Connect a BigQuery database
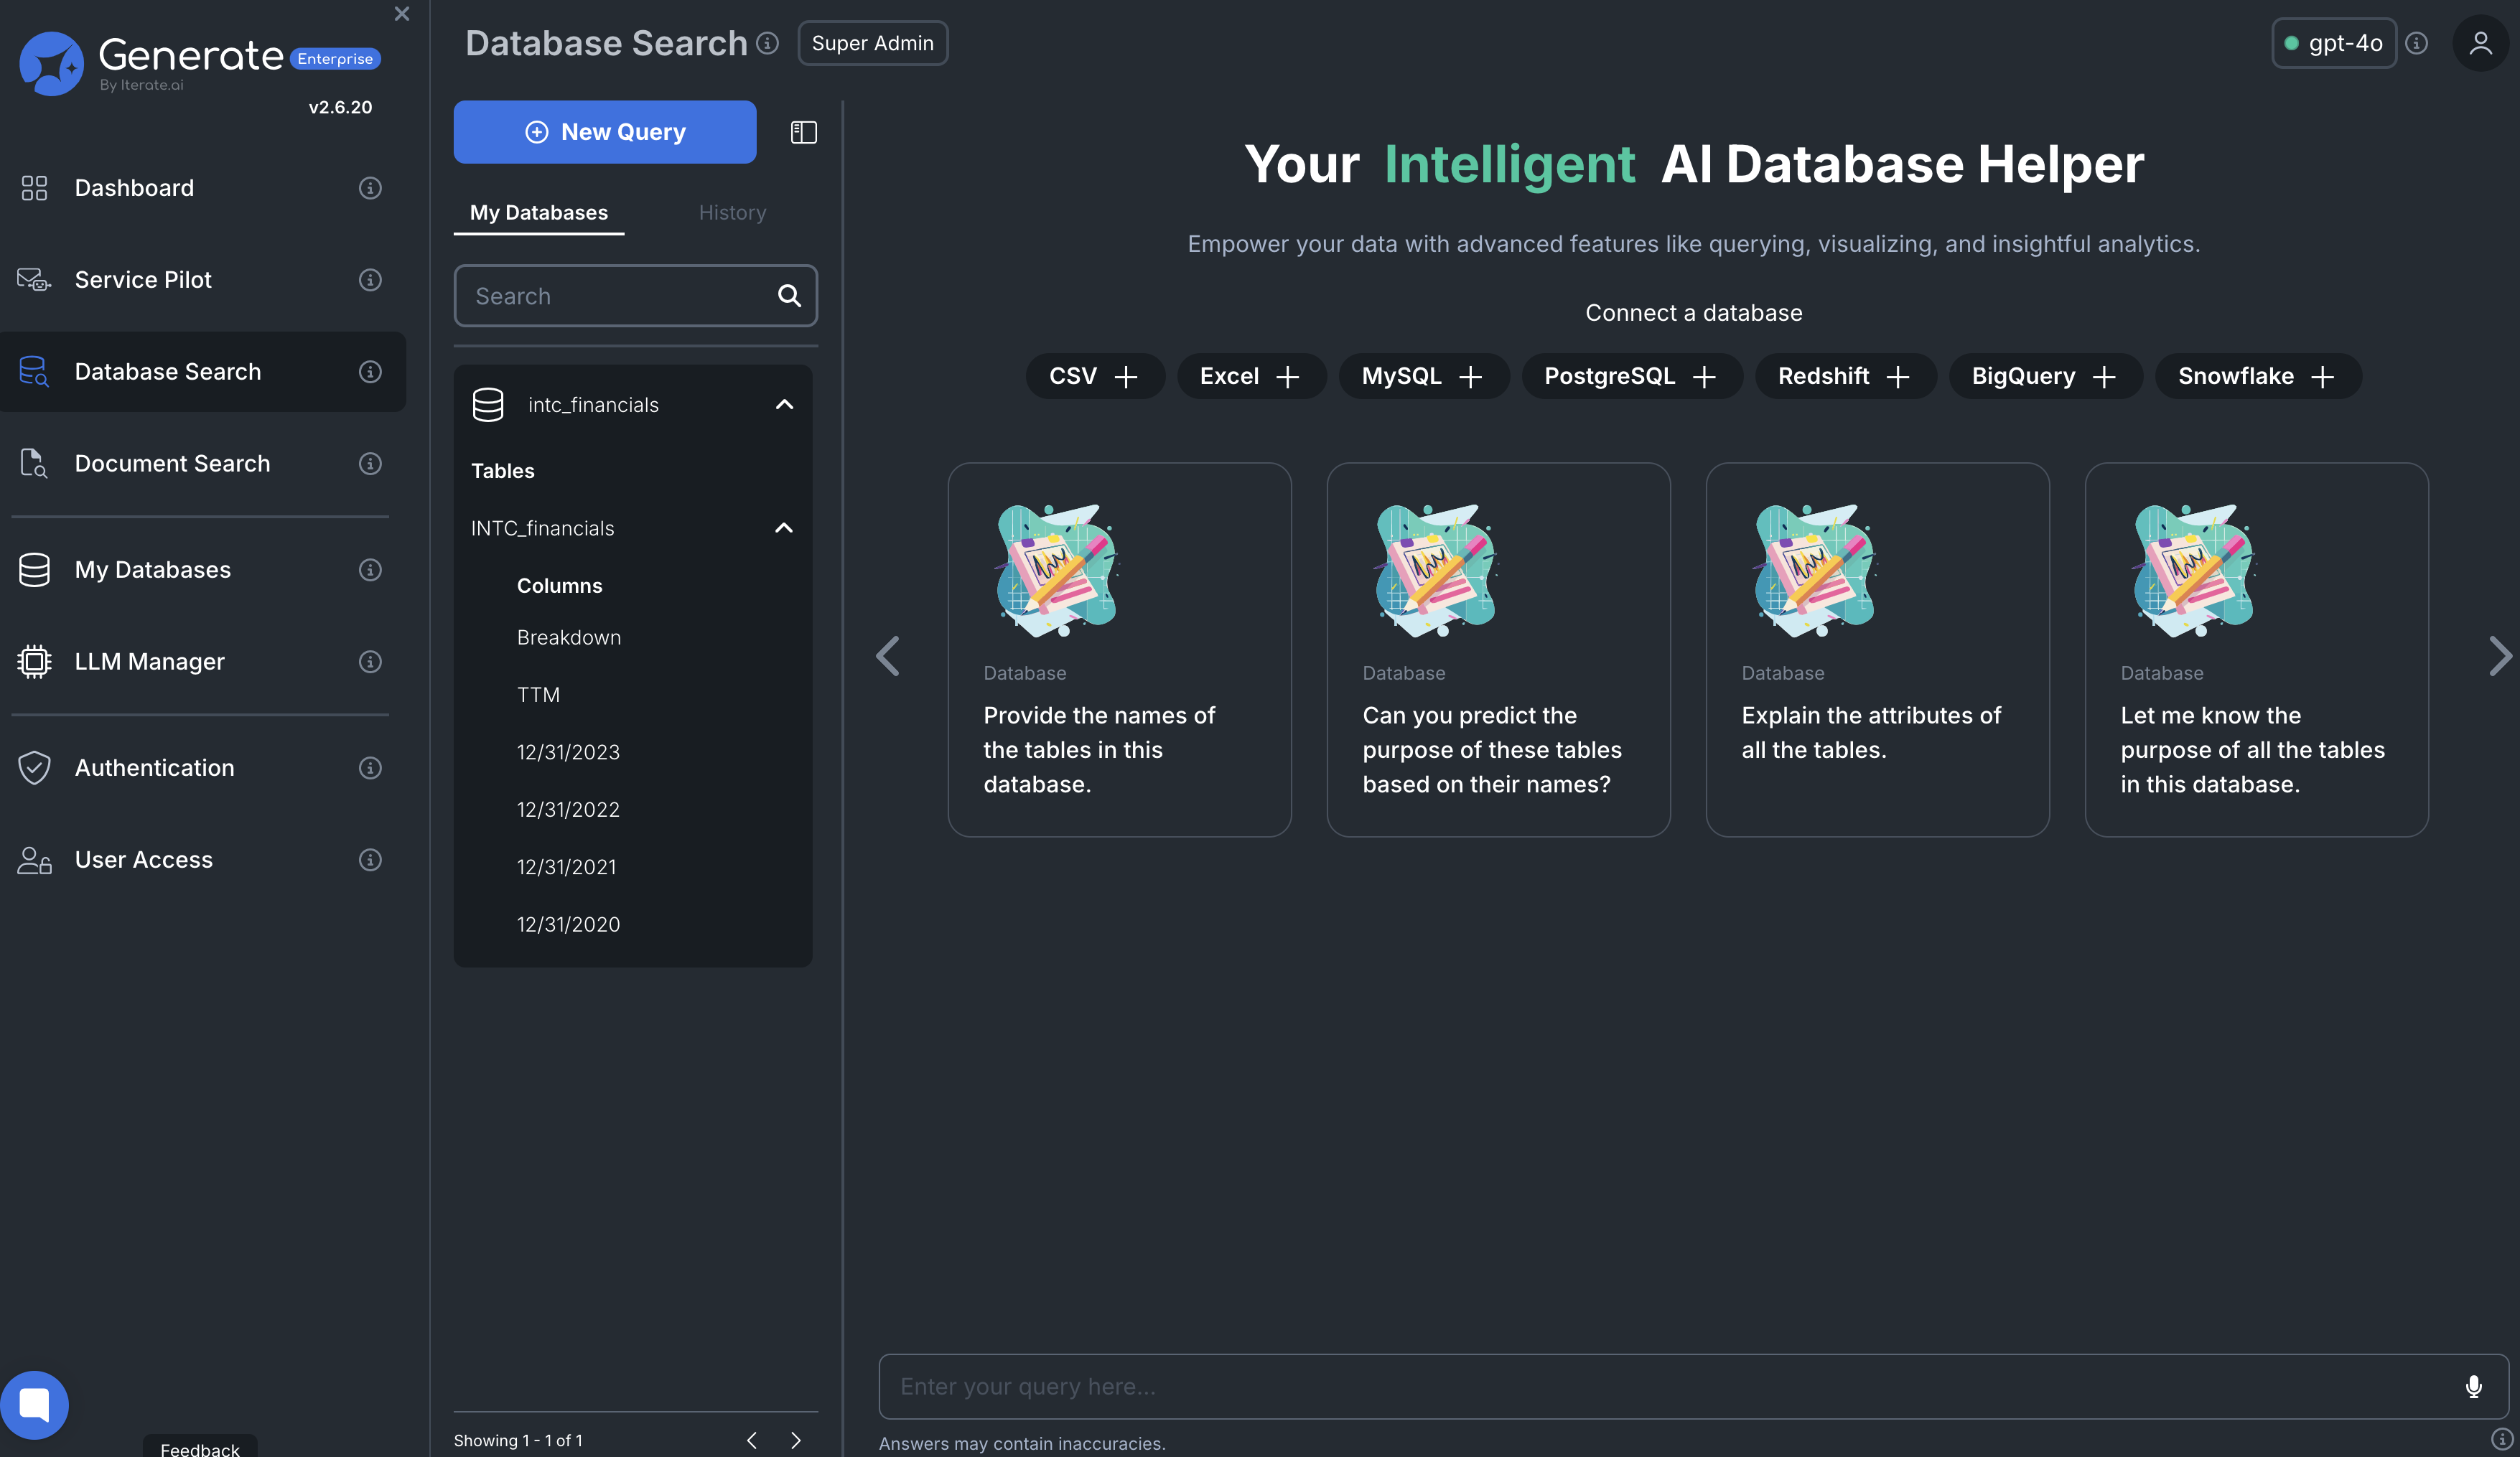2520x1457 pixels. 2045,376
